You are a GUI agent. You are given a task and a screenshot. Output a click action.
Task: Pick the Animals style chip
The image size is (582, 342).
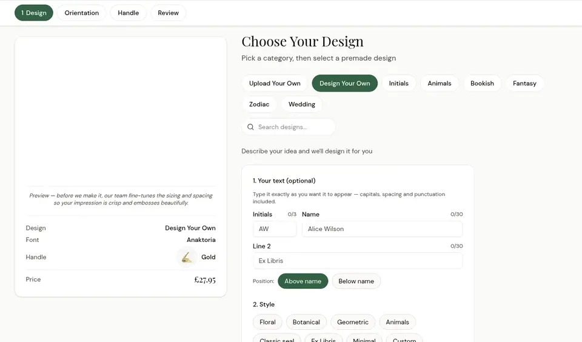(397, 322)
